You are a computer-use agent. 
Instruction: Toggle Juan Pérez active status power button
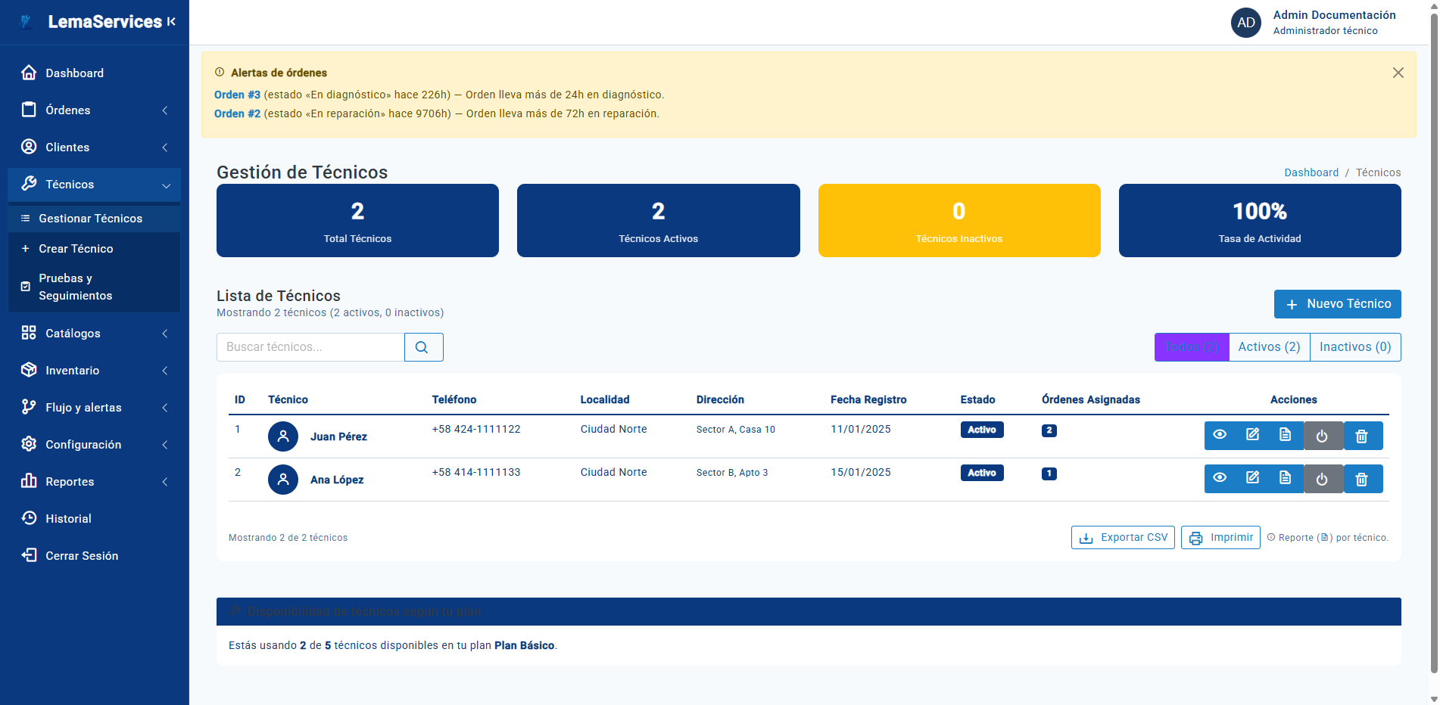[1322, 436]
